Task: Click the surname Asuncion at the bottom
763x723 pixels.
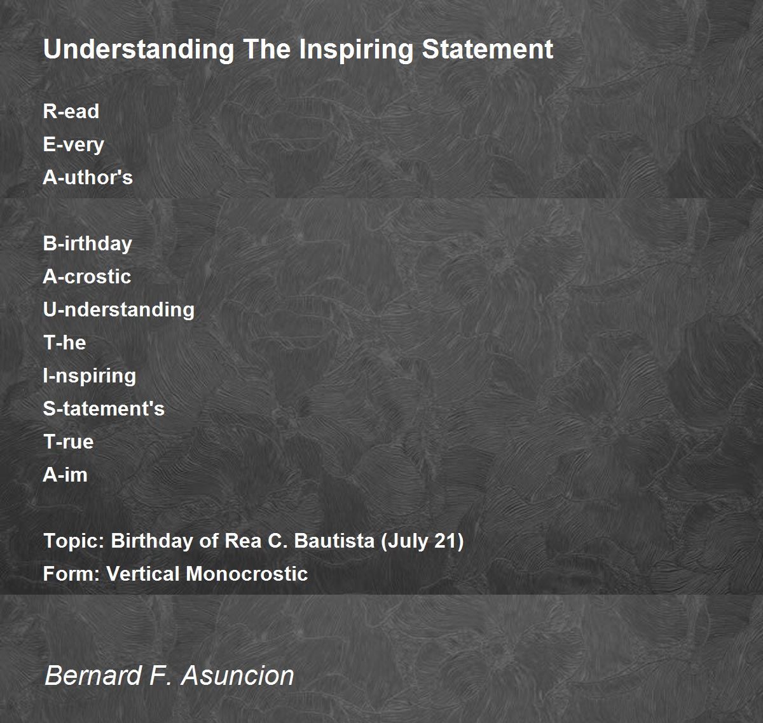Action: (x=238, y=675)
